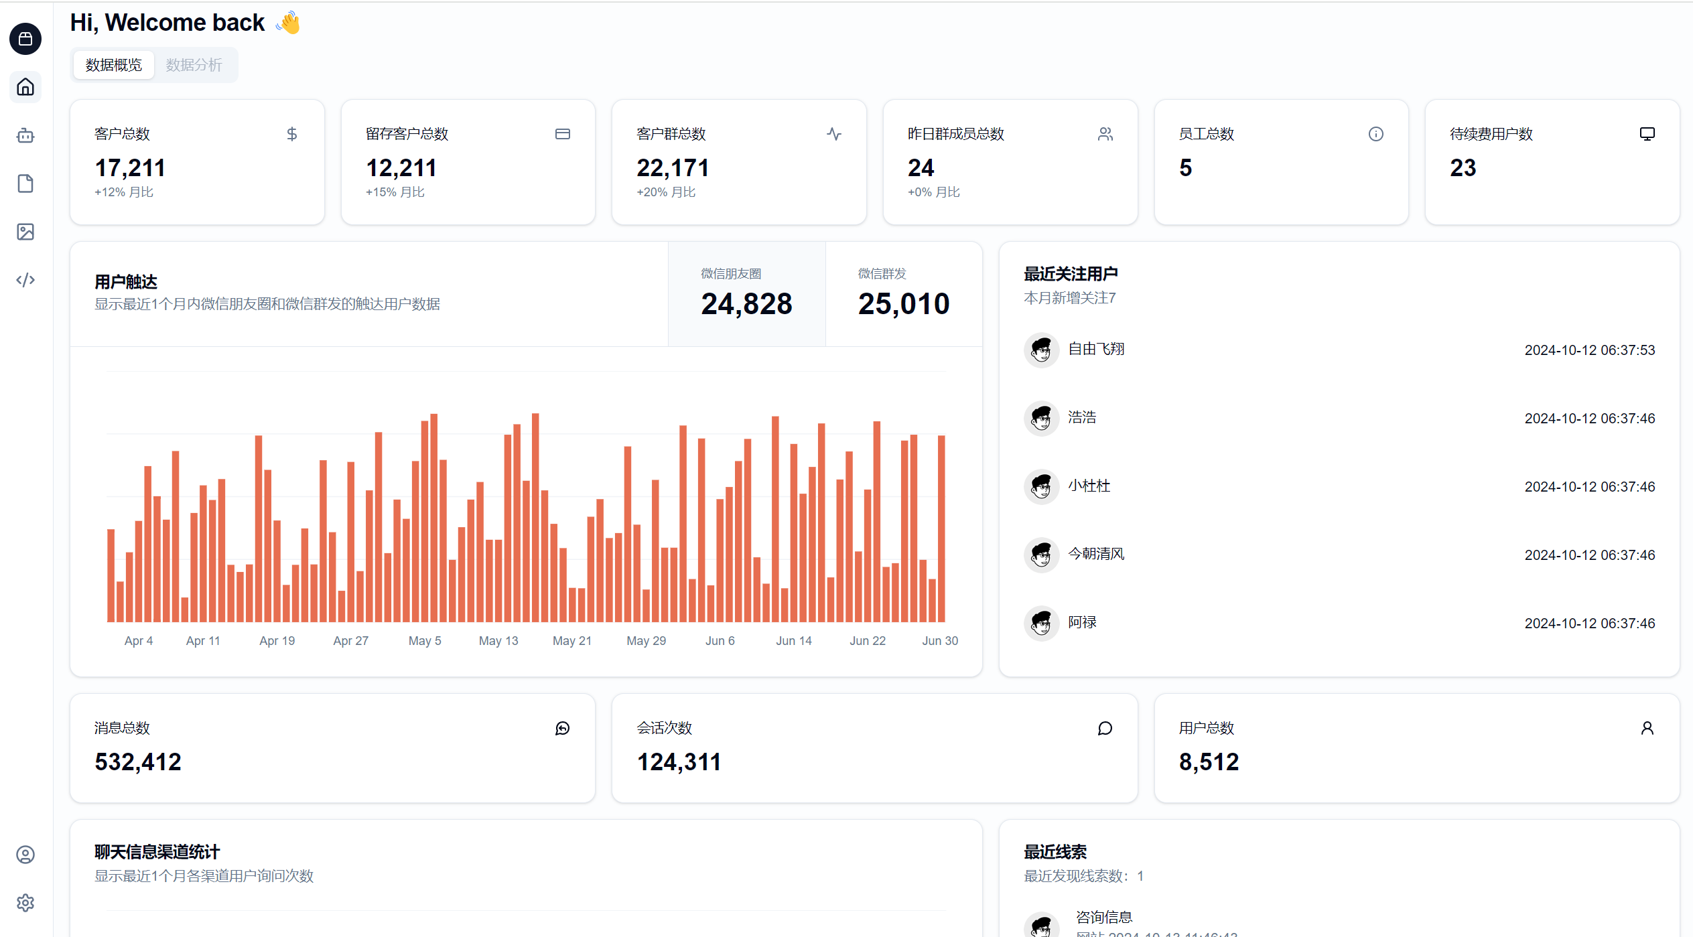Click the name 浩浩
The image size is (1693, 937).
pyautogui.click(x=1082, y=417)
